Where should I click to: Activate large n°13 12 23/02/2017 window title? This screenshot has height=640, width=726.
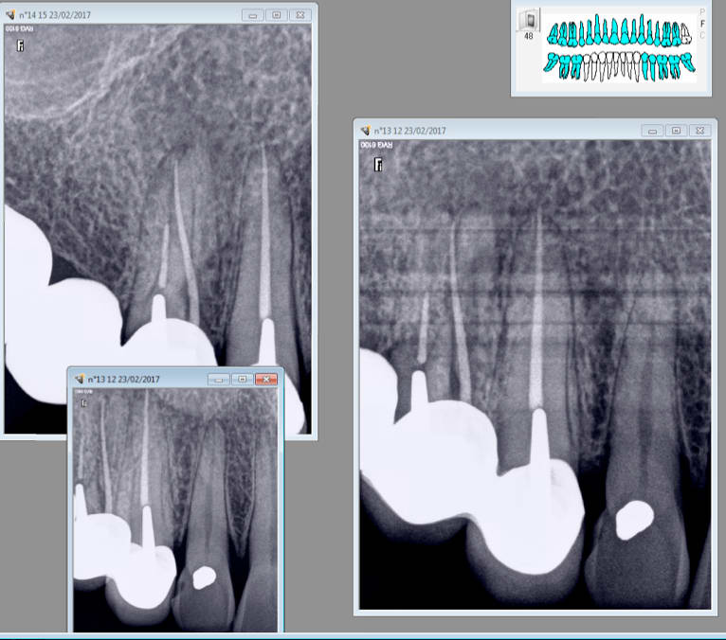(x=512, y=131)
